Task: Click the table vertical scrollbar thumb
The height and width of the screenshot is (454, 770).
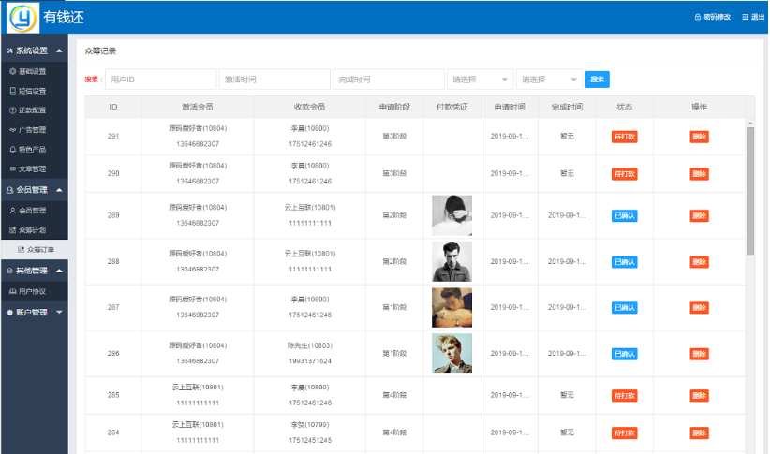Action: pos(750,191)
